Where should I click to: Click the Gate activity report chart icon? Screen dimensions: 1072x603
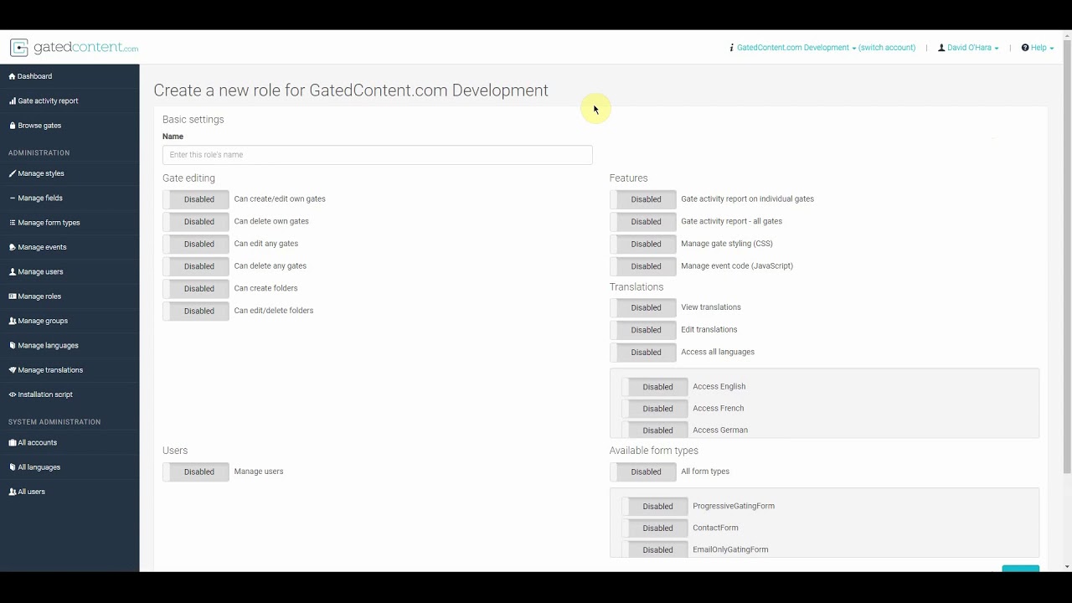click(x=13, y=100)
